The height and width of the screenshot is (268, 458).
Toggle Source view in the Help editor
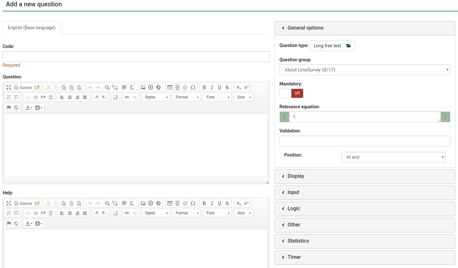pos(23,203)
